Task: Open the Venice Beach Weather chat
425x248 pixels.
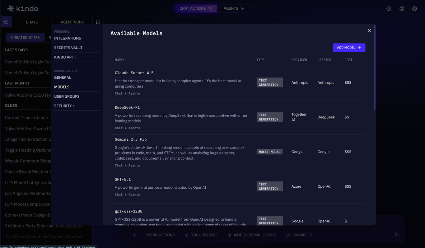Action: (28, 172)
